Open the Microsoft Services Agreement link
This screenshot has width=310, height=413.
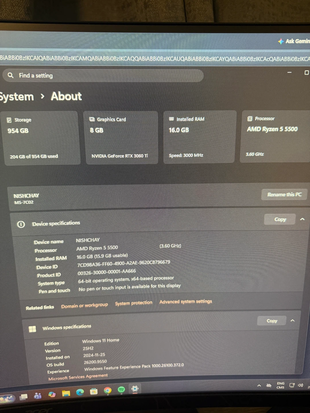coord(78,377)
